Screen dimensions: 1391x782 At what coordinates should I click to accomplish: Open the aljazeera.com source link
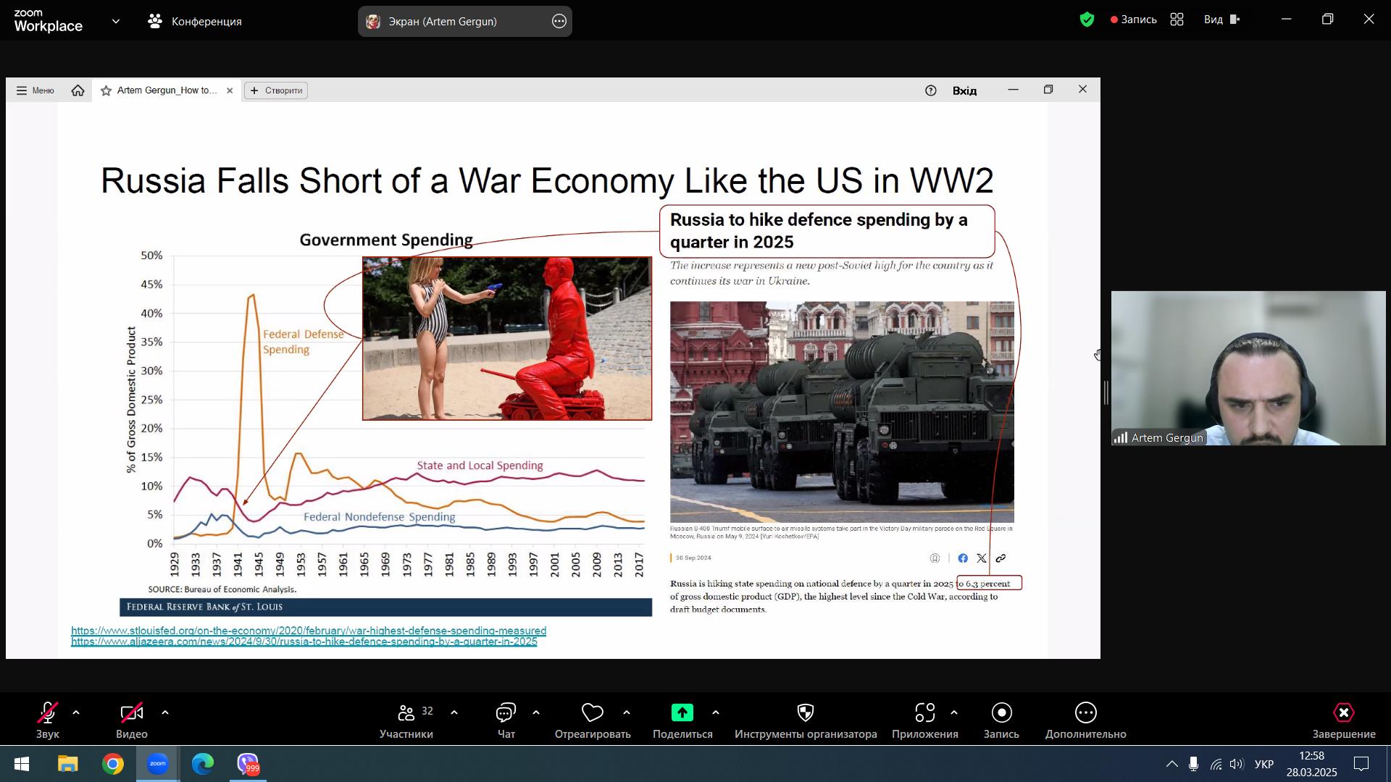(304, 642)
